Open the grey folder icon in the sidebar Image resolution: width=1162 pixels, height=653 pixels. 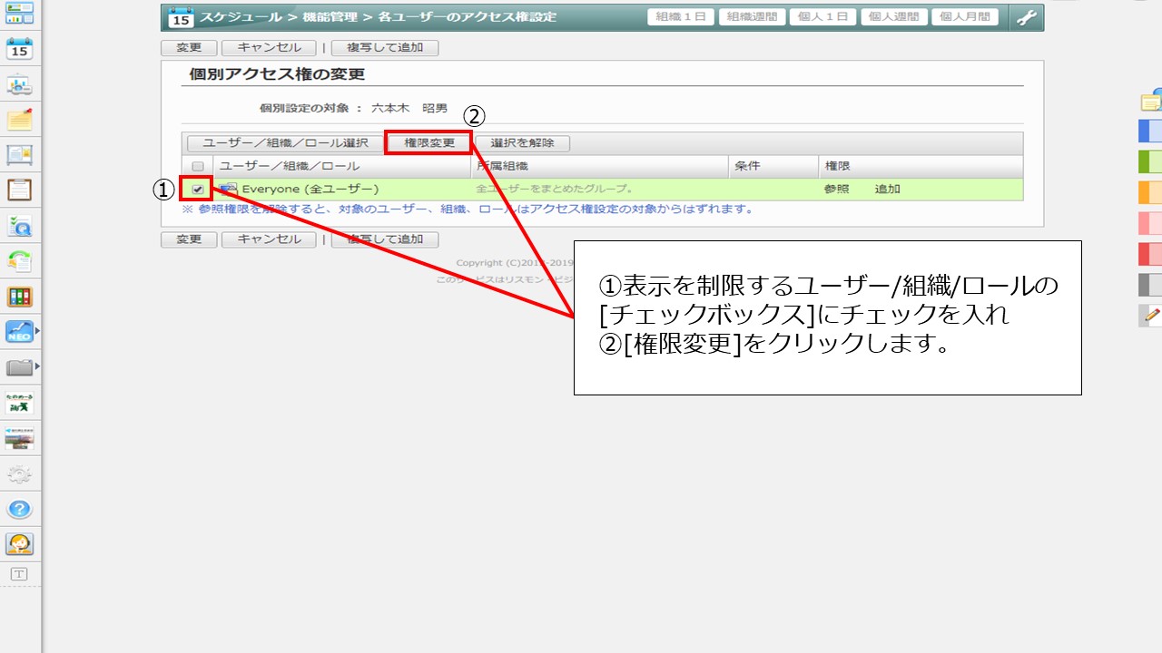pos(19,367)
